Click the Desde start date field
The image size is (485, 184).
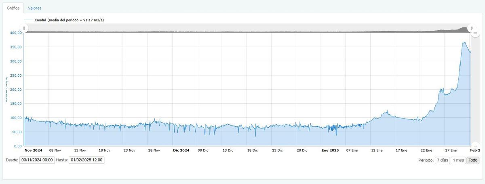(36, 160)
